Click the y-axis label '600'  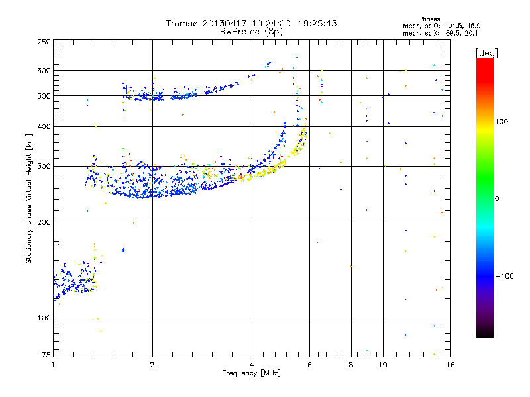(x=44, y=71)
